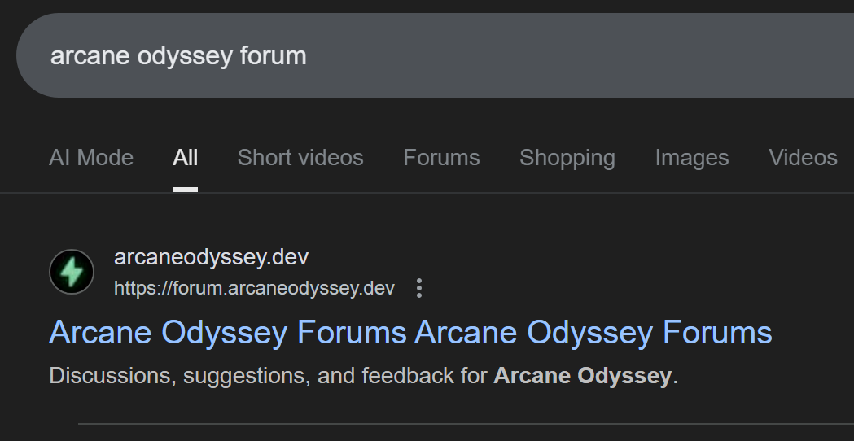Click the empty space right of the search query
Image resolution: width=854 pixels, height=441 pixels.
point(570,56)
